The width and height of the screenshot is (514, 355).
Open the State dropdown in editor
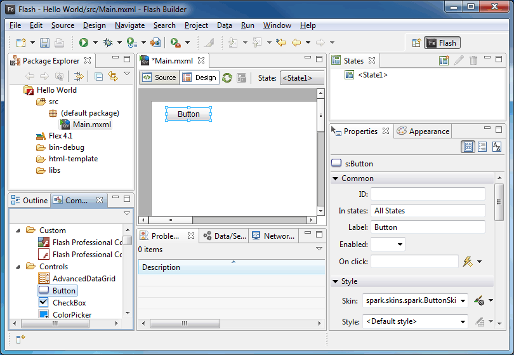pyautogui.click(x=302, y=78)
